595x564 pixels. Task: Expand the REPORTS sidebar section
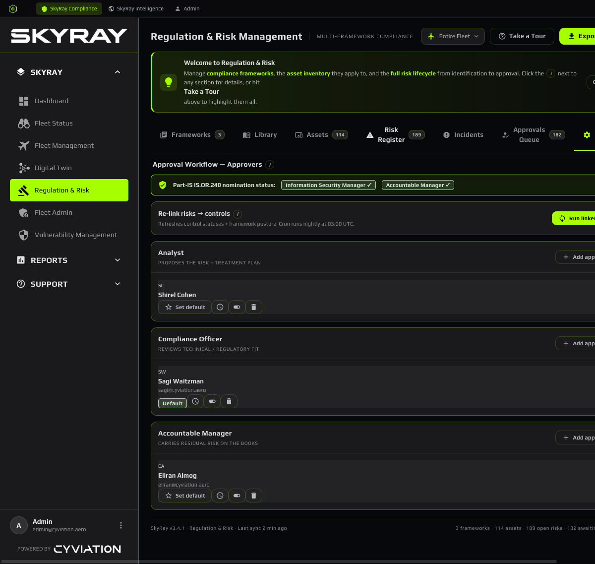69,260
